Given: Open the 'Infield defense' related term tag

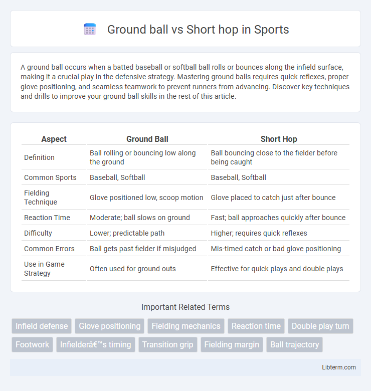Looking at the screenshot, I should click(42, 326).
